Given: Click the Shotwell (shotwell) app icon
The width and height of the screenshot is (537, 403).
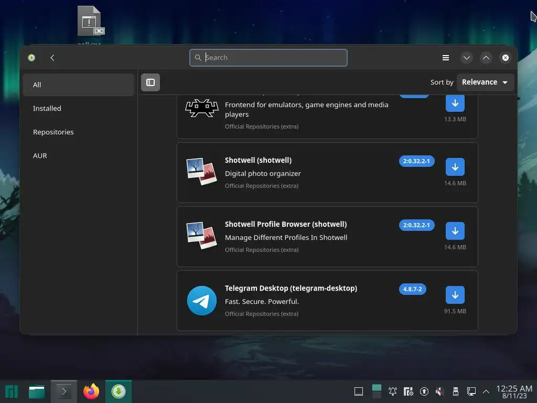Looking at the screenshot, I should [202, 172].
